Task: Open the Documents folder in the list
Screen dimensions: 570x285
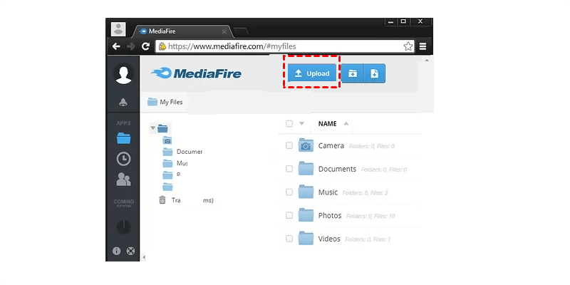Action: pyautogui.click(x=337, y=169)
